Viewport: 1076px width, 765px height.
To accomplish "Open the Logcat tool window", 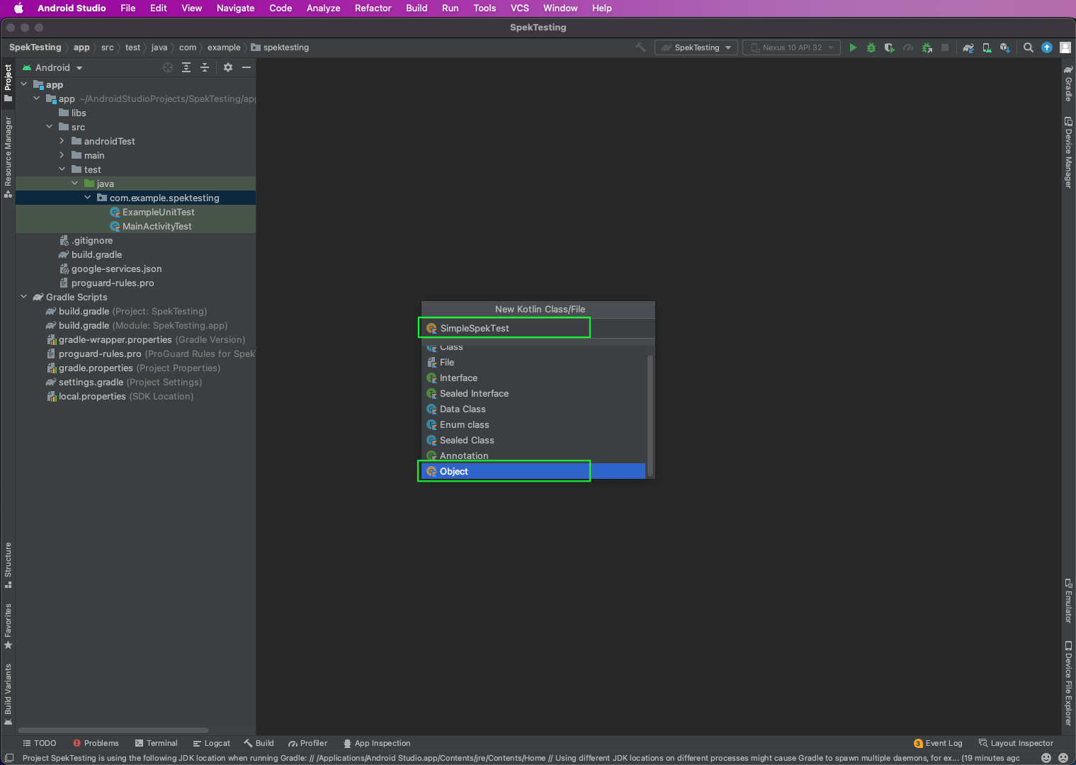I will [x=211, y=743].
